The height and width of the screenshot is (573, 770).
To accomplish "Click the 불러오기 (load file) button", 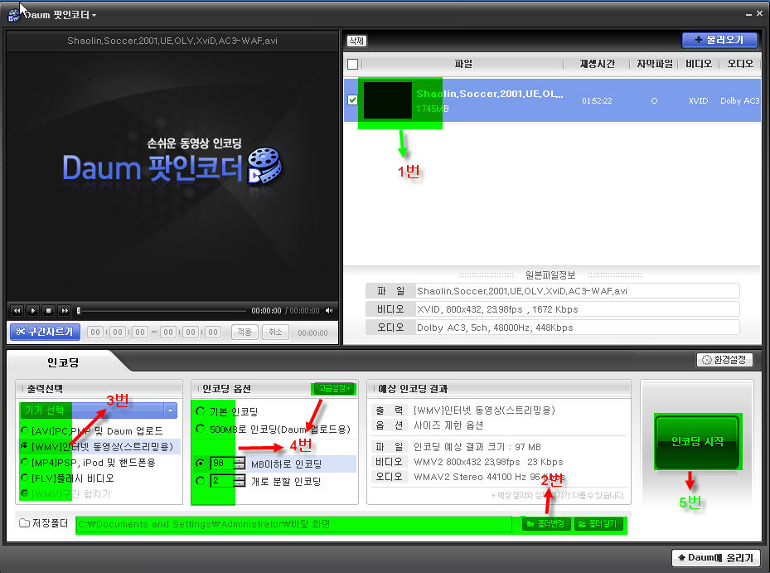I will coord(719,40).
